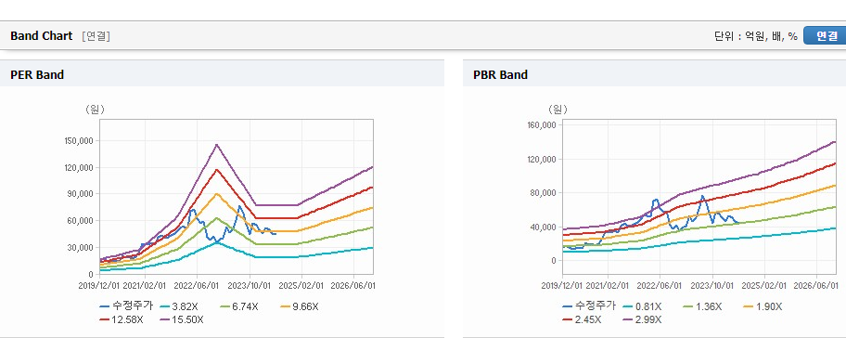Click the 90,000 axis label in PER chart
This screenshot has height=338, width=846.
point(81,194)
